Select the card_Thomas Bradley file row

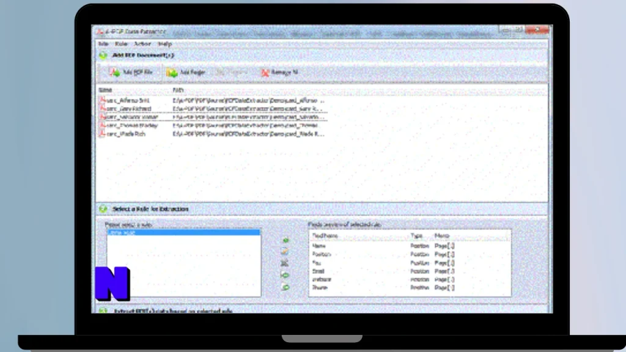pos(213,125)
